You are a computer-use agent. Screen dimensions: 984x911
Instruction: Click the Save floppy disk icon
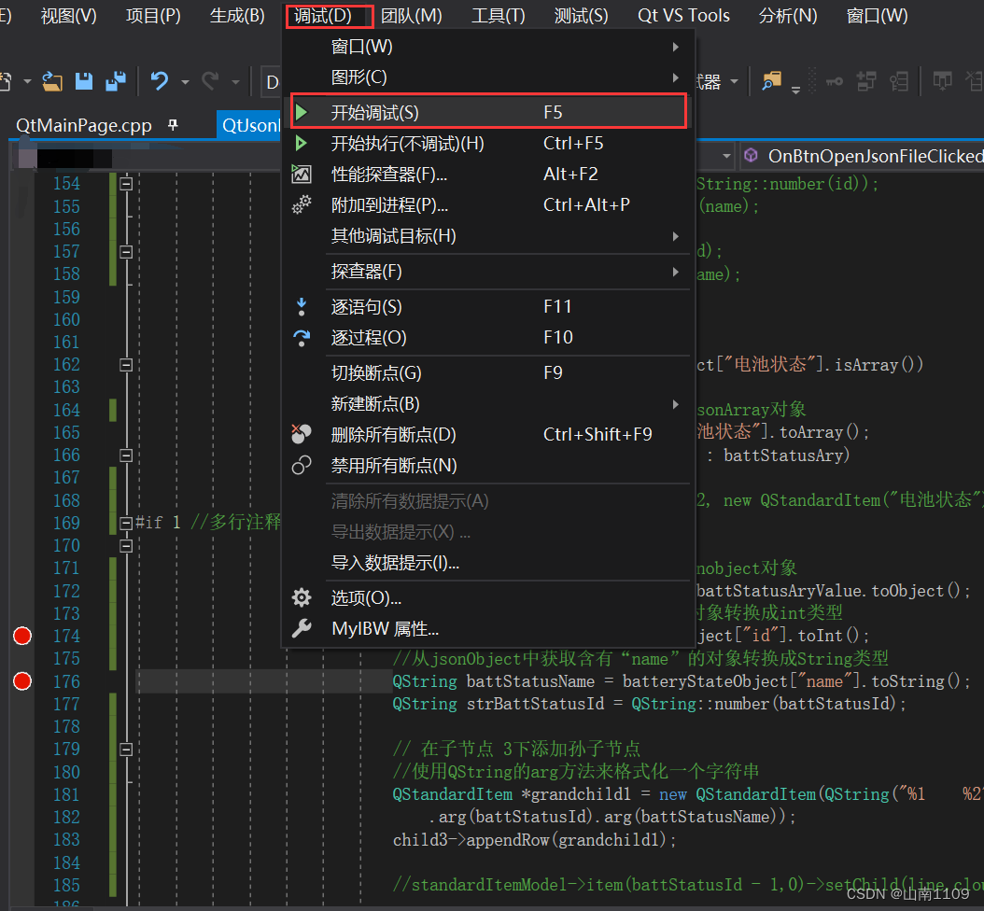[83, 81]
